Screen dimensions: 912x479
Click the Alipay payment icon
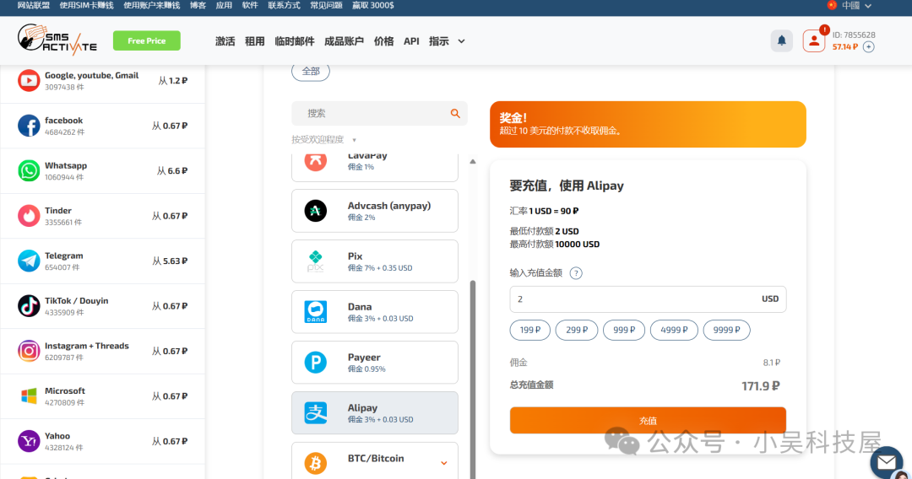[316, 413]
